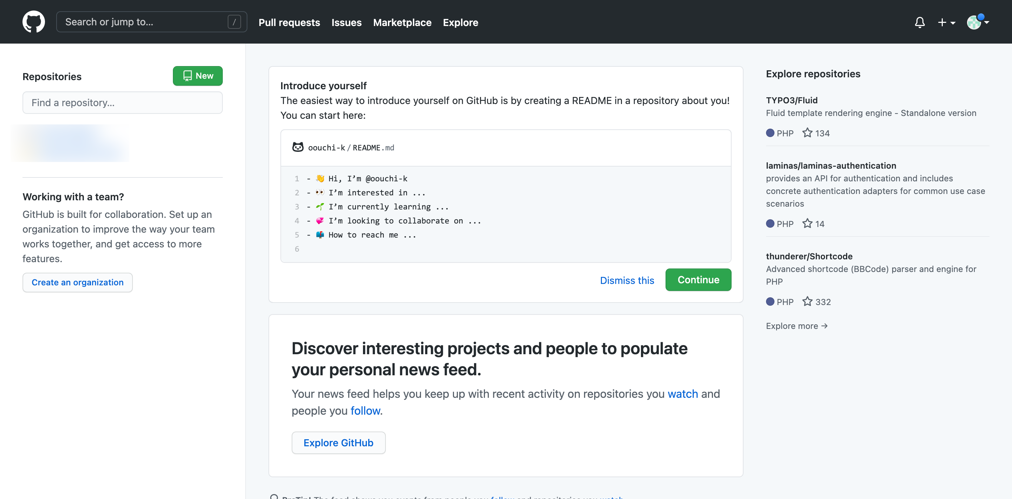Viewport: 1012px width, 499px height.
Task: Click the Search or jump to input box
Action: [x=151, y=22]
